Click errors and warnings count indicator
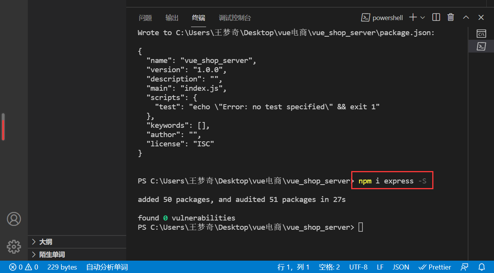Image resolution: width=494 pixels, height=273 pixels. [x=24, y=267]
